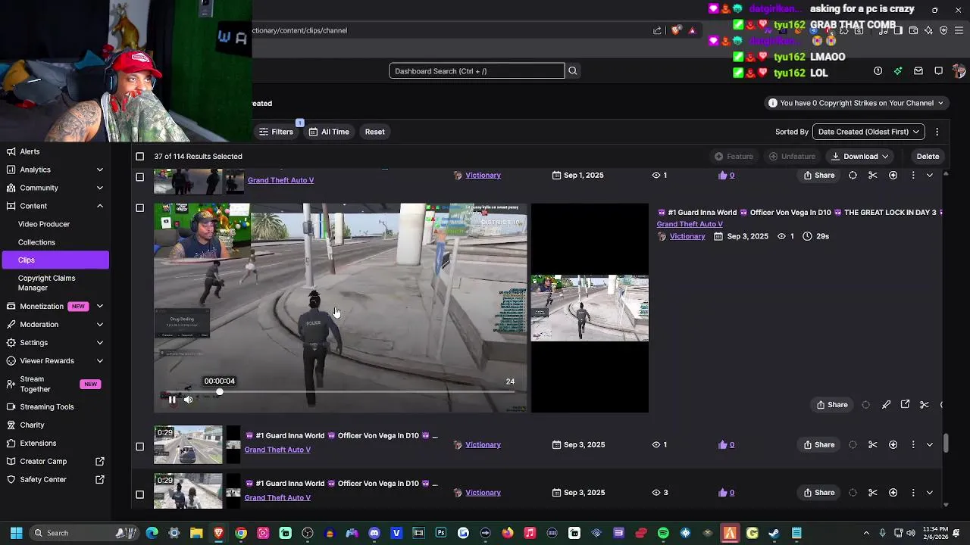Screen dimensions: 970x545
Task: Open the inbox mail icon in top bar
Action: click(918, 71)
